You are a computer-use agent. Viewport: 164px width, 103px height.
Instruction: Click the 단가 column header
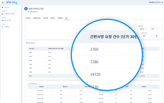coord(127,87)
